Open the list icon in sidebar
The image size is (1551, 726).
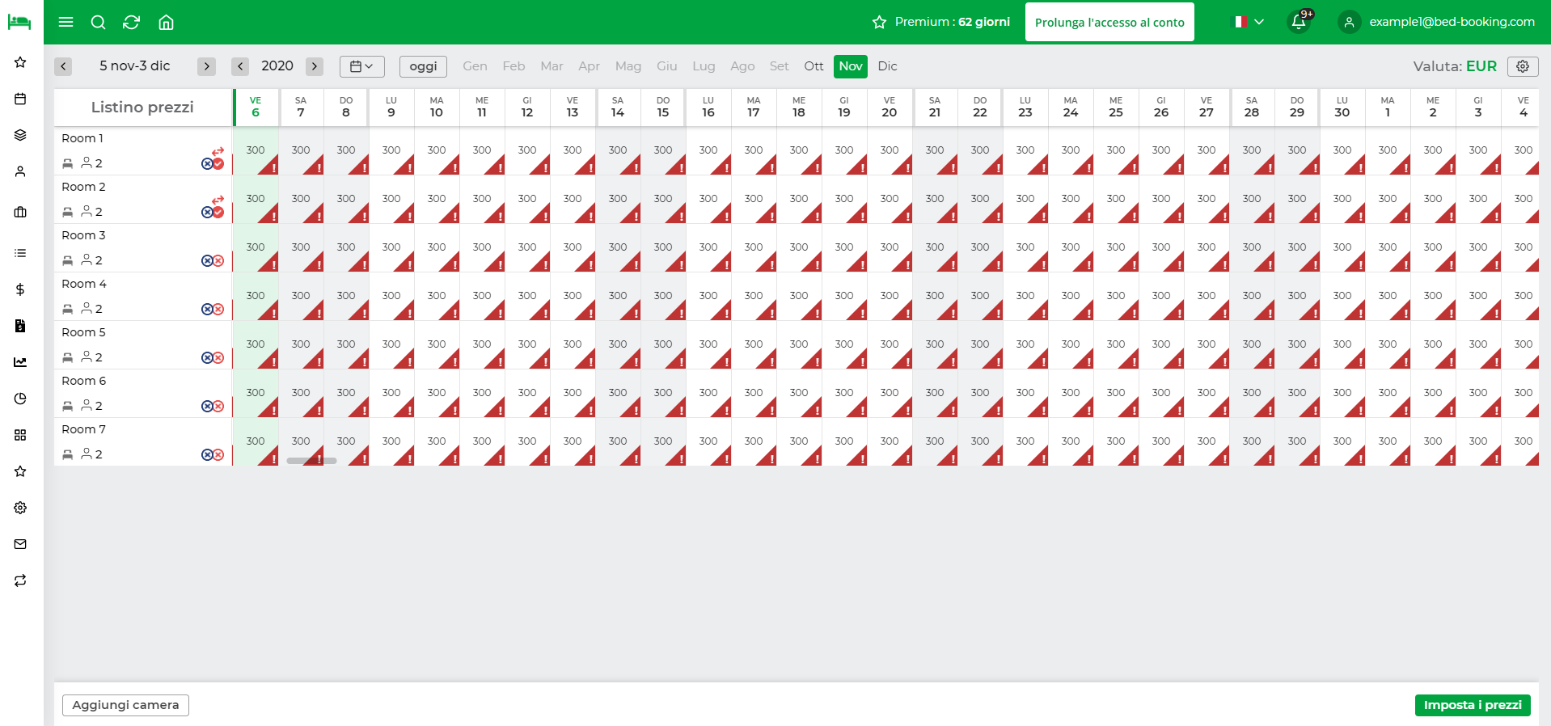click(x=21, y=253)
